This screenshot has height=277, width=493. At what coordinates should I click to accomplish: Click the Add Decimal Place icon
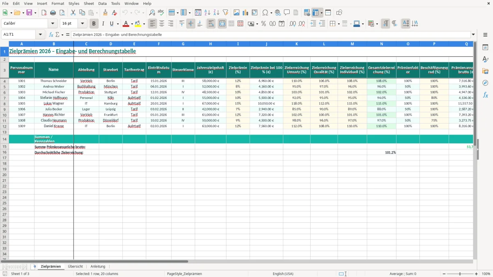(x=293, y=24)
